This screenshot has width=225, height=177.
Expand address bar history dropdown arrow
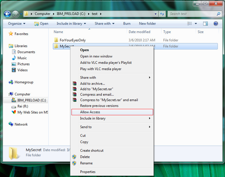coord(155,14)
